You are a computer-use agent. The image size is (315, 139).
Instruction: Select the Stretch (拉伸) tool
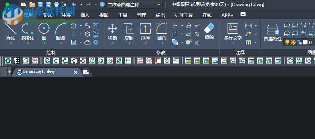pyautogui.click(x=145, y=32)
